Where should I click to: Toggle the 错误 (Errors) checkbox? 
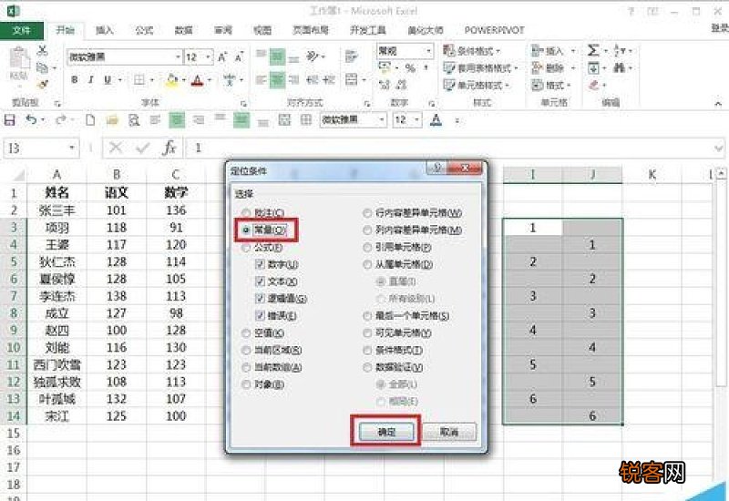pos(276,315)
